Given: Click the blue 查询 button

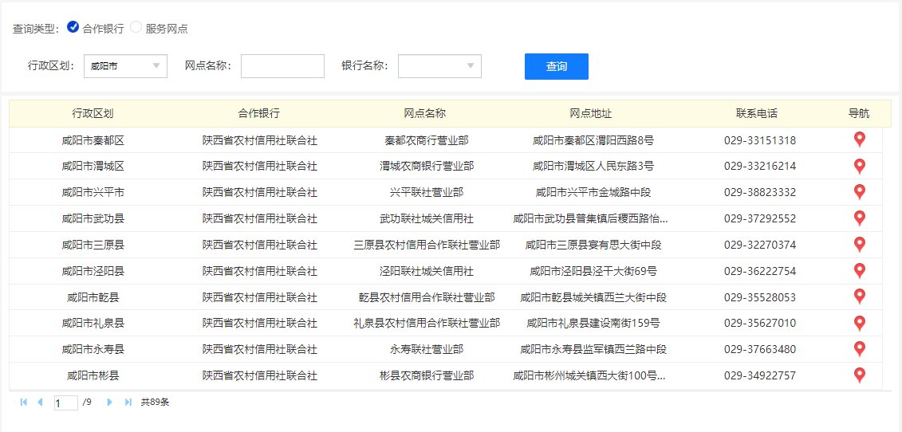Looking at the screenshot, I should (x=556, y=66).
